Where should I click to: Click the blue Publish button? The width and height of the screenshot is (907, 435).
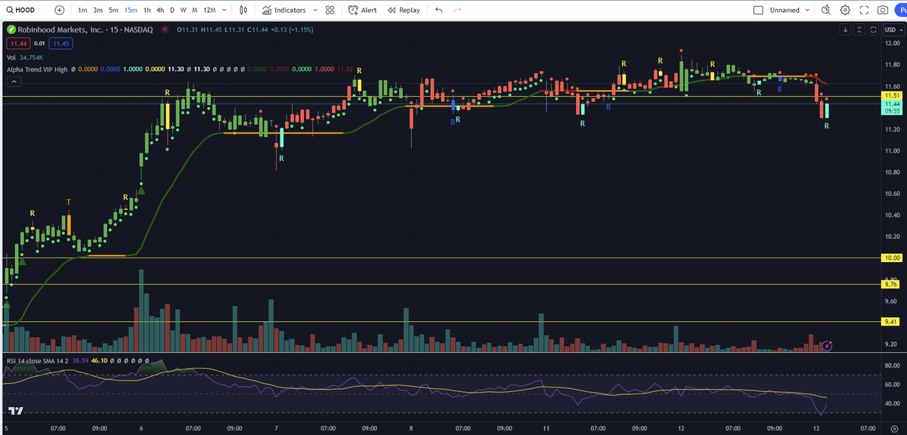tap(901, 11)
